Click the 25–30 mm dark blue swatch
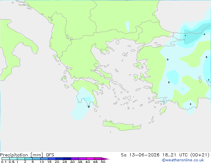The height and width of the screenshot is (163, 211). click(67, 159)
